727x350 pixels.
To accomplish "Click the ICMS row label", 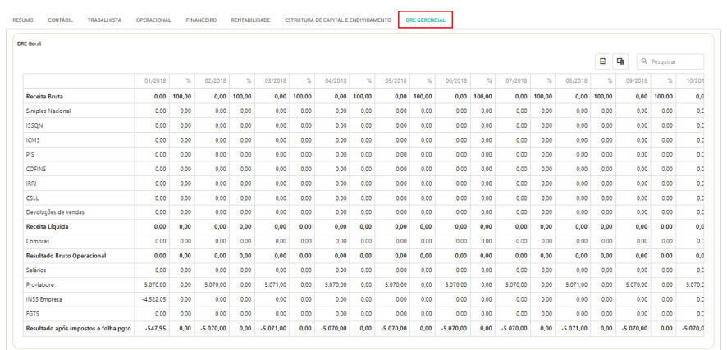I will coord(33,139).
